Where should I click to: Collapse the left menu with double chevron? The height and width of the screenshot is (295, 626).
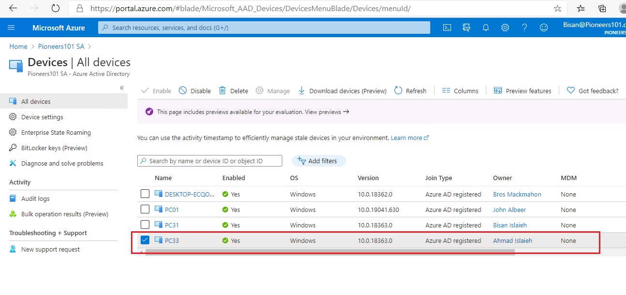122,87
